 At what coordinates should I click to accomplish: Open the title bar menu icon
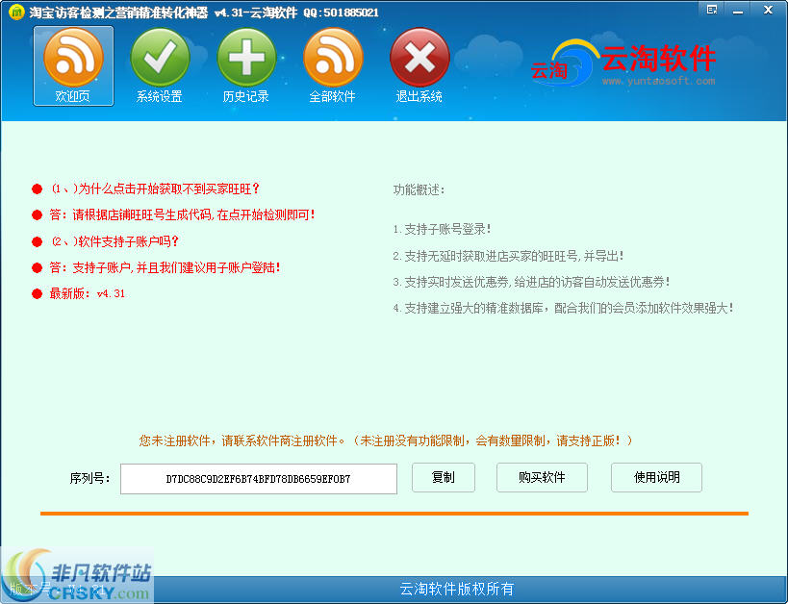point(712,9)
